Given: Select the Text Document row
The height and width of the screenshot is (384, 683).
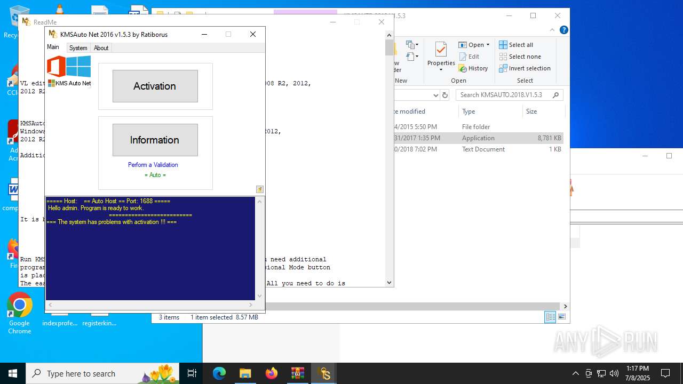Looking at the screenshot, I should click(x=479, y=149).
